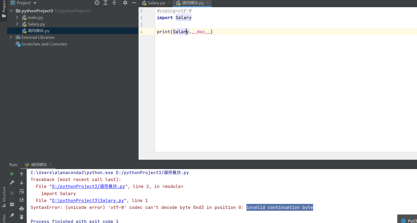Close the 调用模块 run tab

51,165
